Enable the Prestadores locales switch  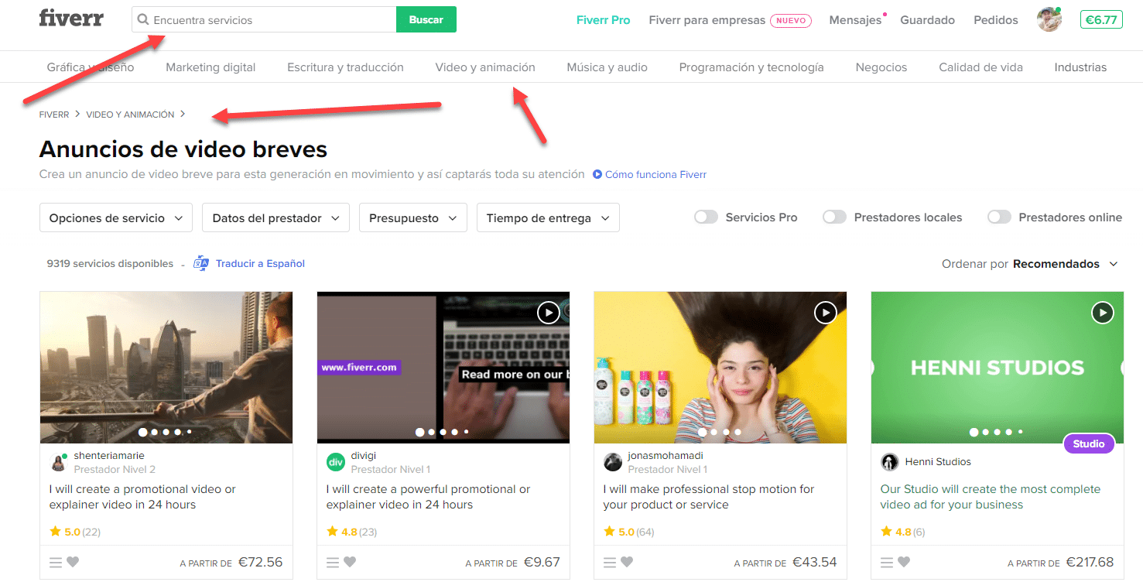coord(834,217)
